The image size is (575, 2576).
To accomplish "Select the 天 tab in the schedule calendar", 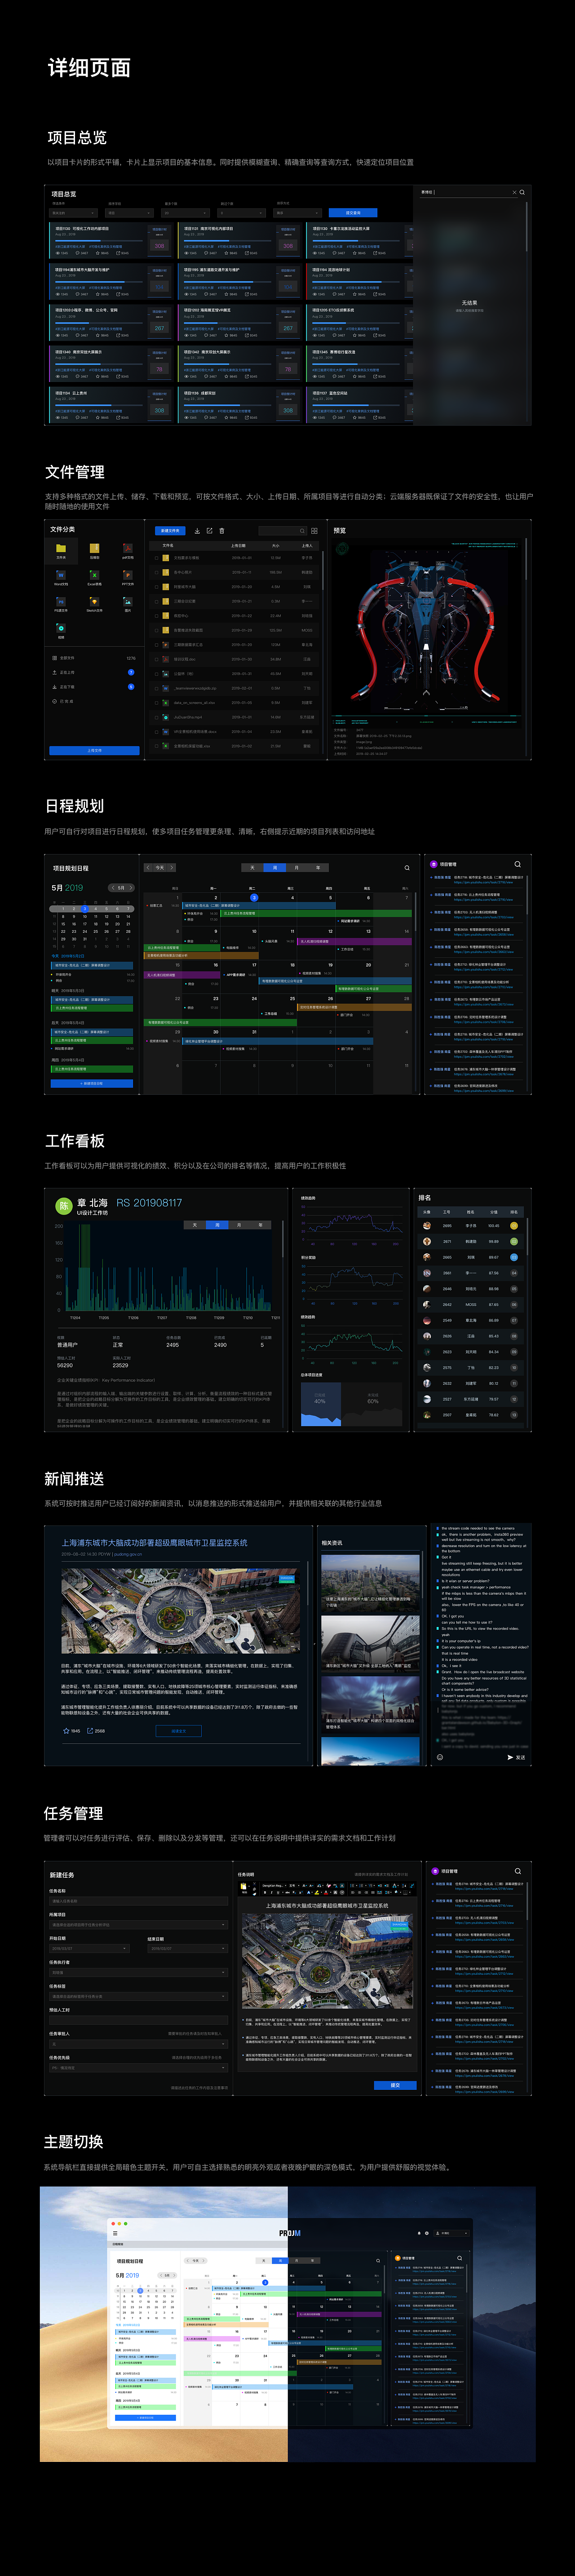I will coord(252,867).
